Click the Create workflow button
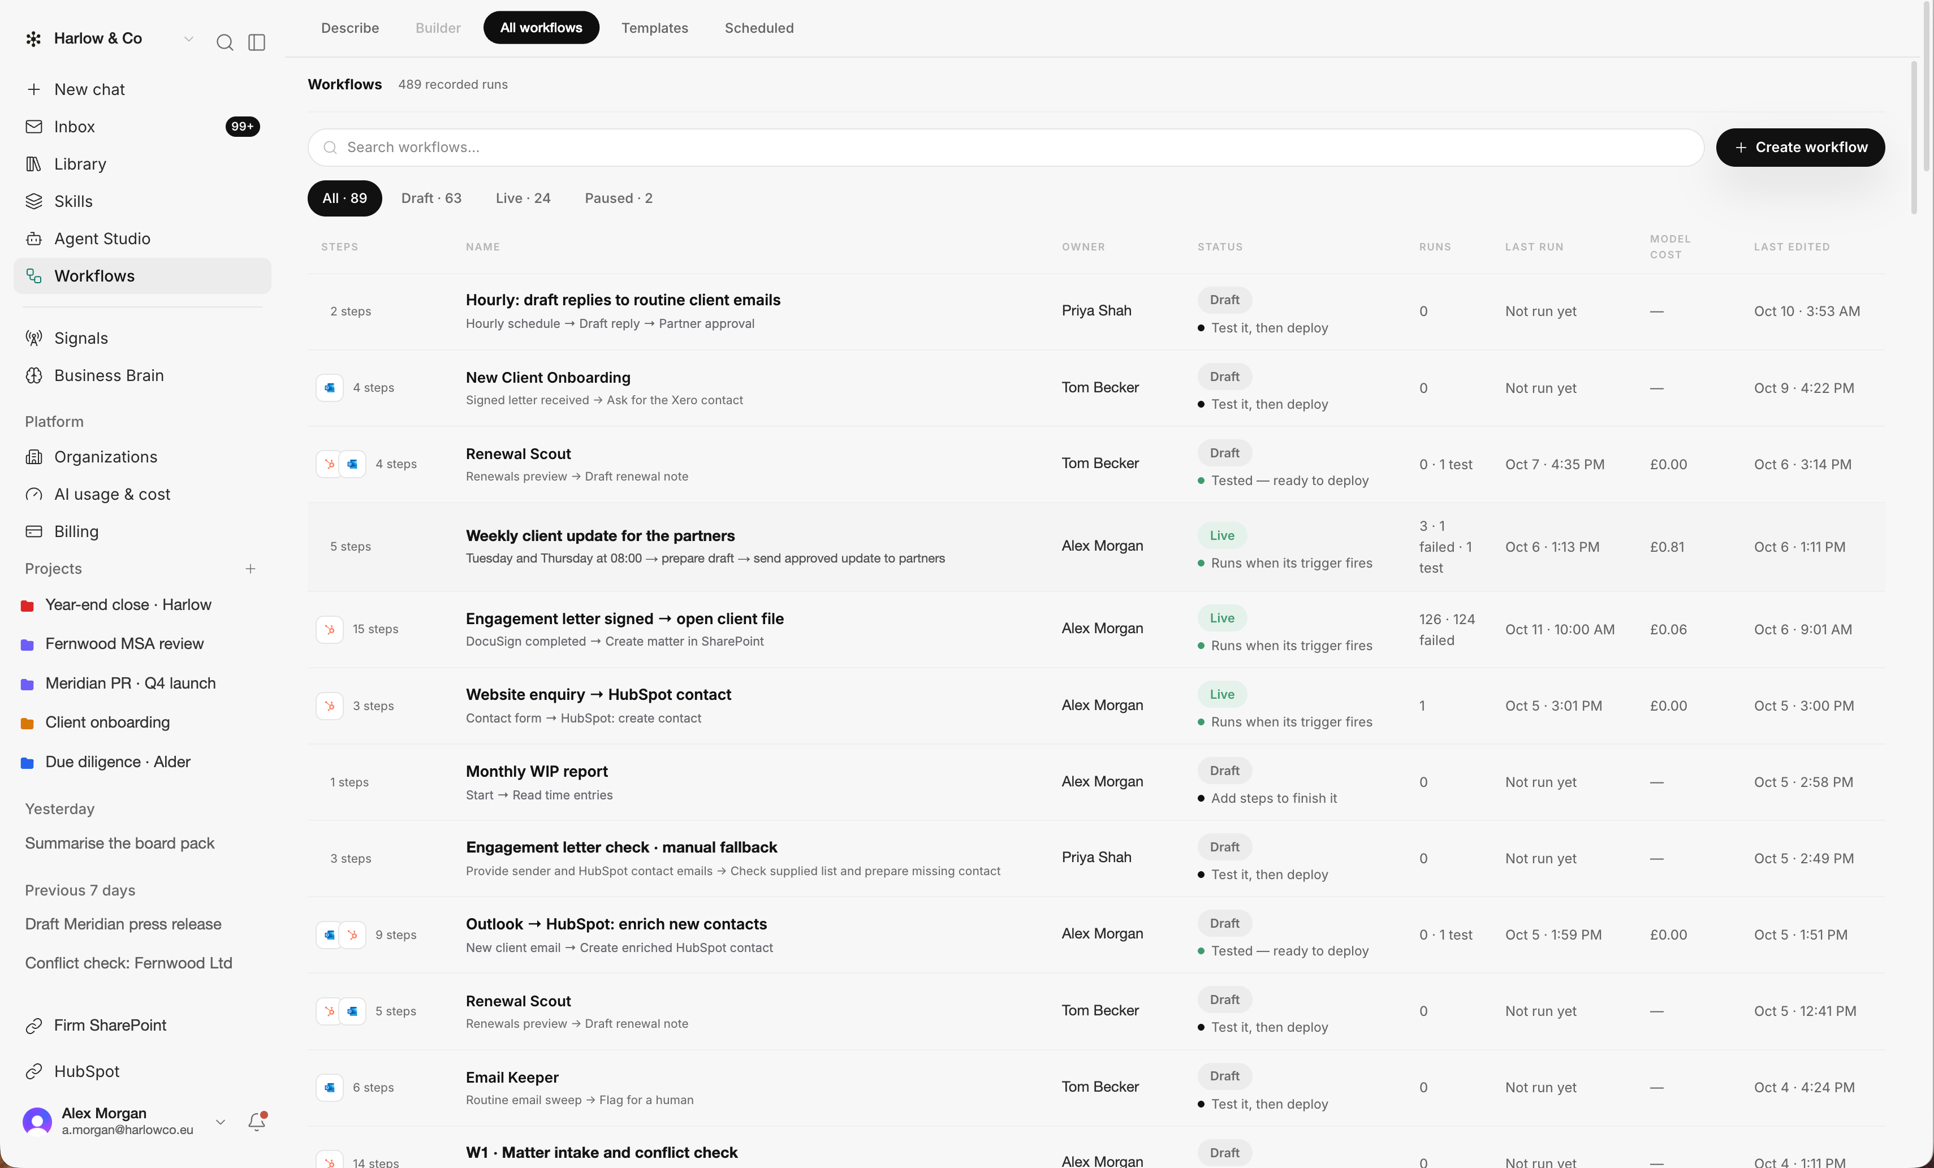Image resolution: width=1934 pixels, height=1168 pixels. 1801,148
